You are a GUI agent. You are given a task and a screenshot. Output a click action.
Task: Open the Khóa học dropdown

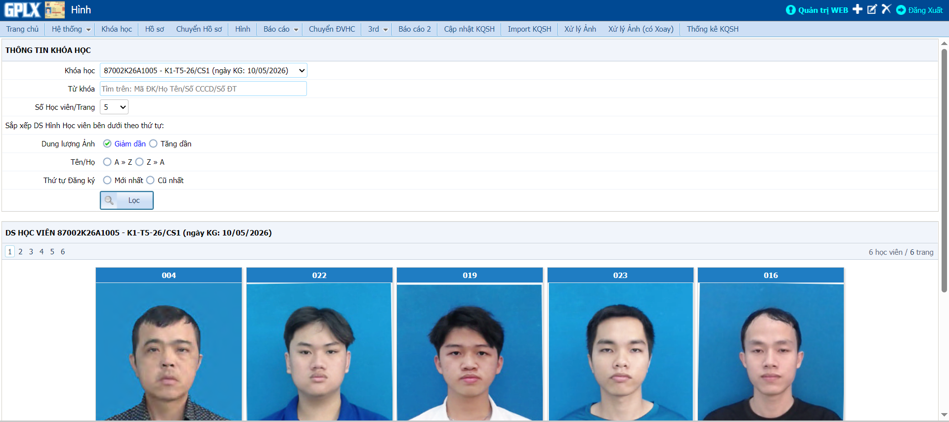click(204, 70)
